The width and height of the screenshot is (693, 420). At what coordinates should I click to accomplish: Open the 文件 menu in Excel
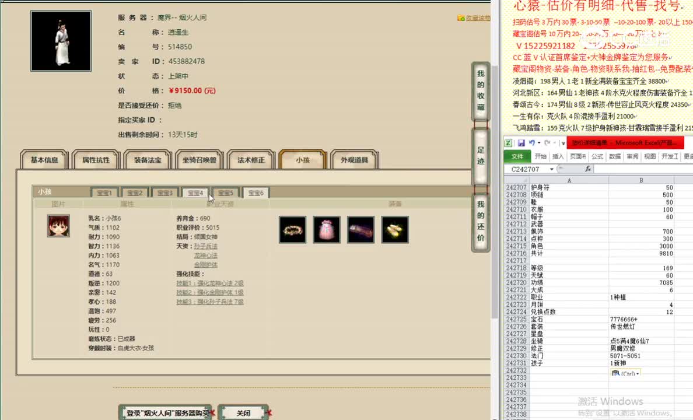point(517,156)
